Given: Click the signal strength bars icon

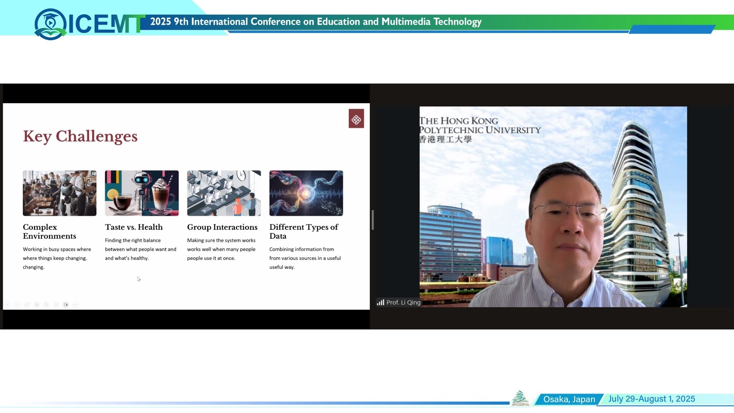Looking at the screenshot, I should click(380, 303).
